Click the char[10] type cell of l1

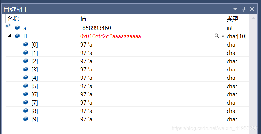pyautogui.click(x=236, y=36)
